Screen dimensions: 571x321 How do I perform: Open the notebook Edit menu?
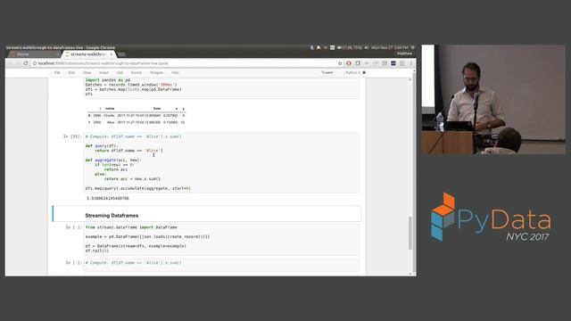click(71, 73)
